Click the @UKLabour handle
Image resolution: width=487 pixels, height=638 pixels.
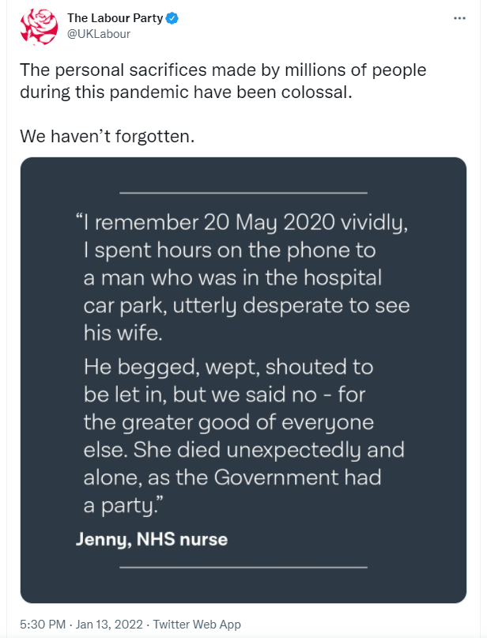click(x=99, y=34)
